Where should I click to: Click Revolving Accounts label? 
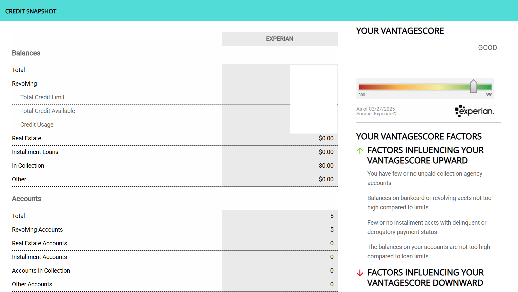tap(37, 230)
